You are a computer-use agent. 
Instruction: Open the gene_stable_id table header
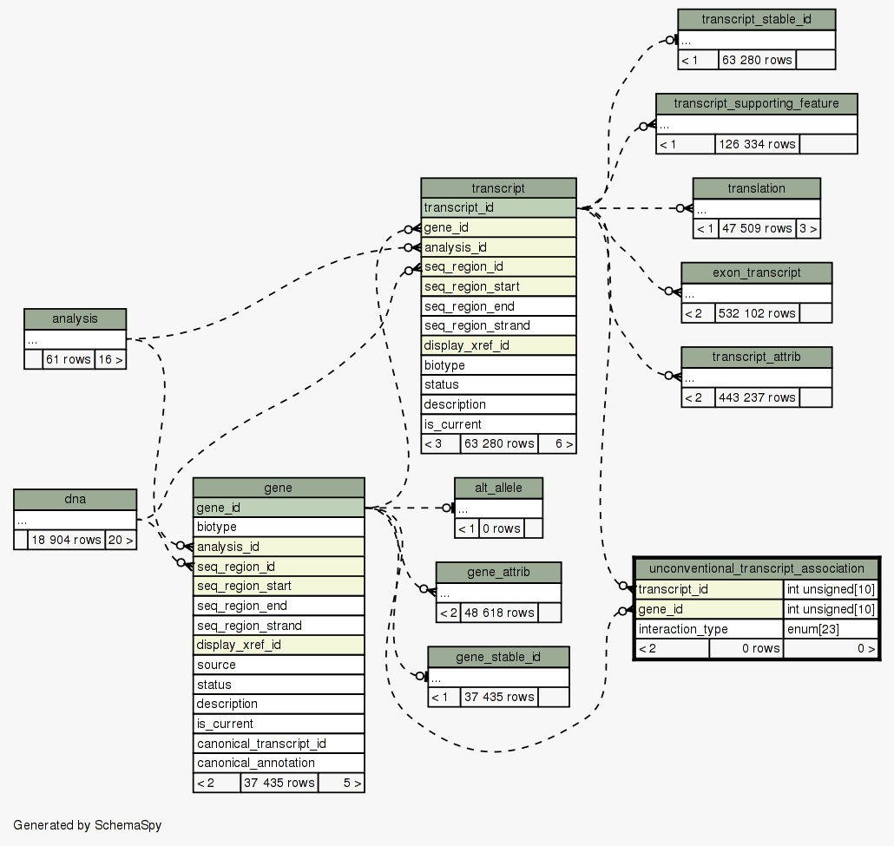coord(498,657)
